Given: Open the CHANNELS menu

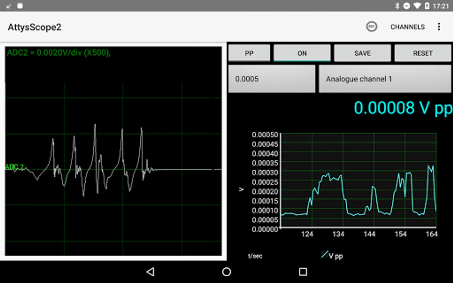Looking at the screenshot, I should (408, 27).
